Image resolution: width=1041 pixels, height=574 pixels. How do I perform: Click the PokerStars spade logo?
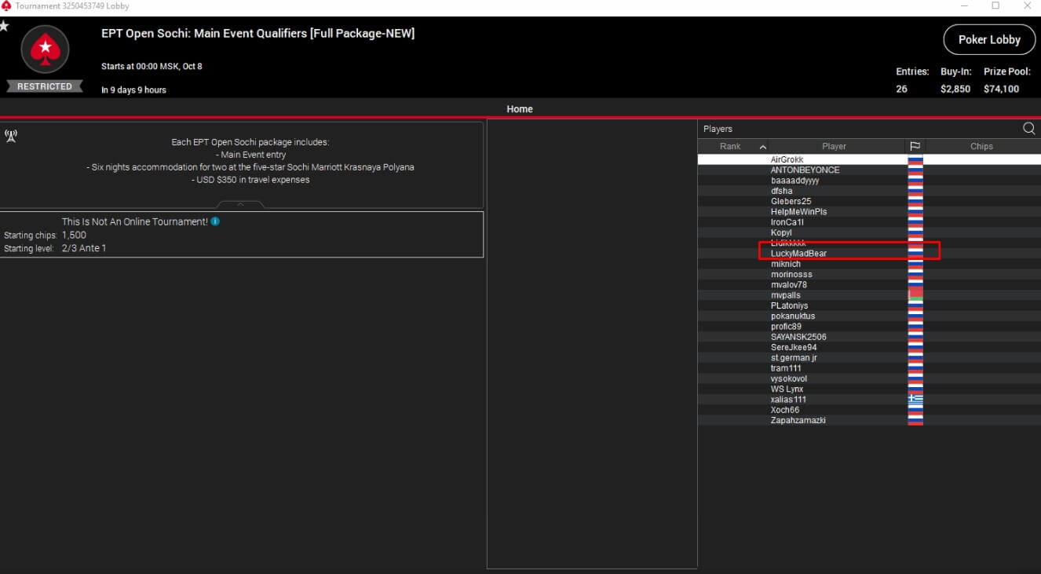click(x=45, y=51)
